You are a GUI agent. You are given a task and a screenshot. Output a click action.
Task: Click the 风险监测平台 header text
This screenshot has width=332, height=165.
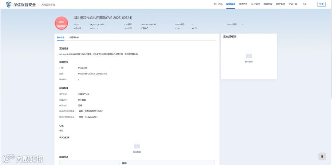click(48, 4)
